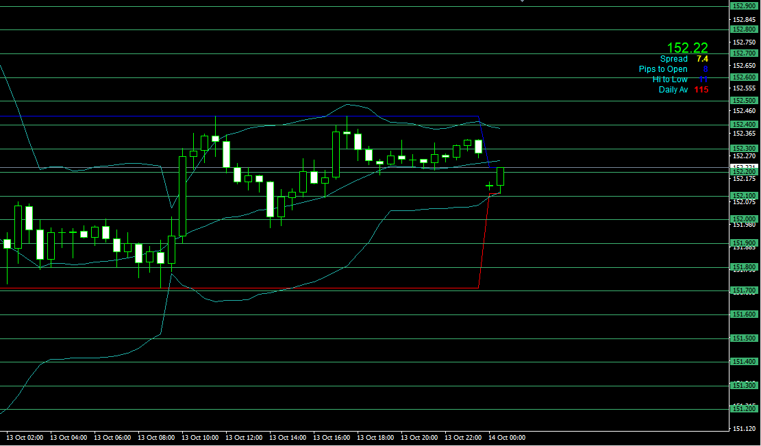Click the 13 Oct 16:00 time label
This screenshot has width=761, height=446.
tap(332, 437)
